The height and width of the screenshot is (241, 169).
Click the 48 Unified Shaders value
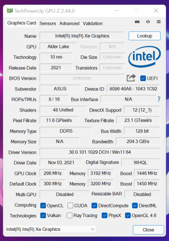(x=63, y=110)
